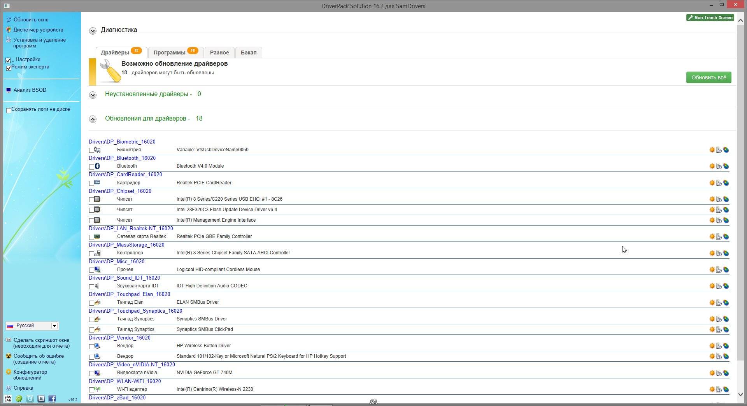Switch to the Программы tab
Screen dimensions: 747x406
point(176,52)
